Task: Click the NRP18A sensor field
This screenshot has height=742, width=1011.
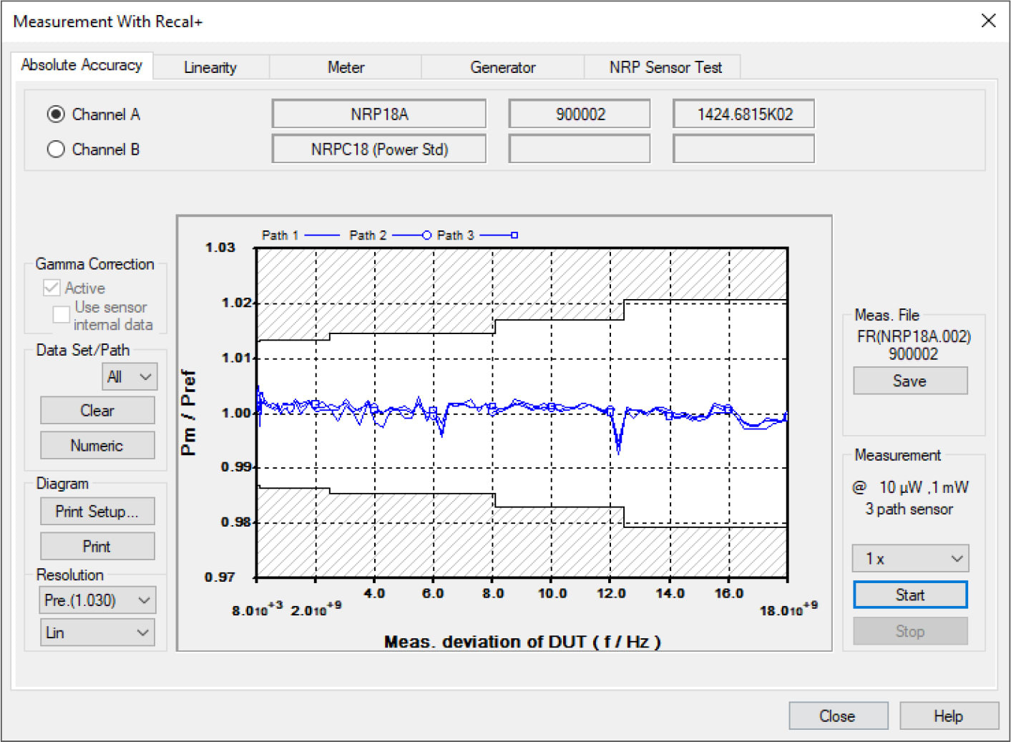Action: [x=378, y=113]
